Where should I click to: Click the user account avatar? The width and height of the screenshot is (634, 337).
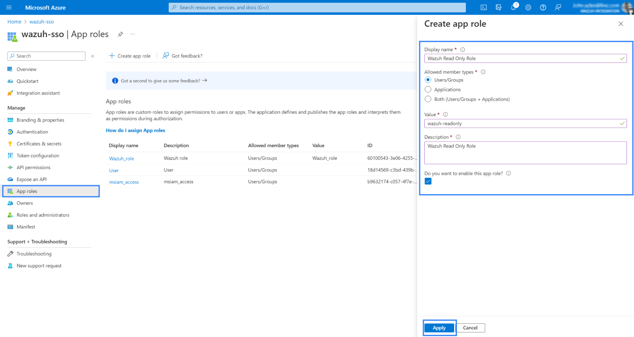click(627, 7)
